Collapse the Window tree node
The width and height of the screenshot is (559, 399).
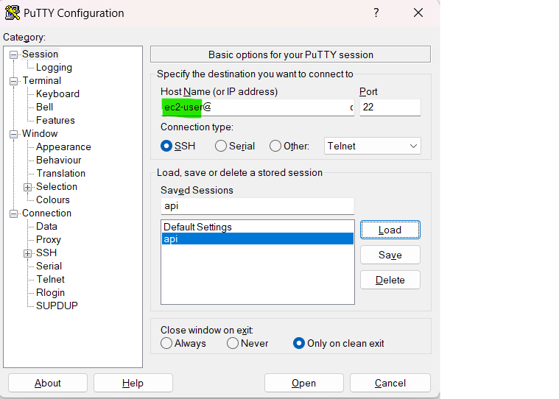13,134
